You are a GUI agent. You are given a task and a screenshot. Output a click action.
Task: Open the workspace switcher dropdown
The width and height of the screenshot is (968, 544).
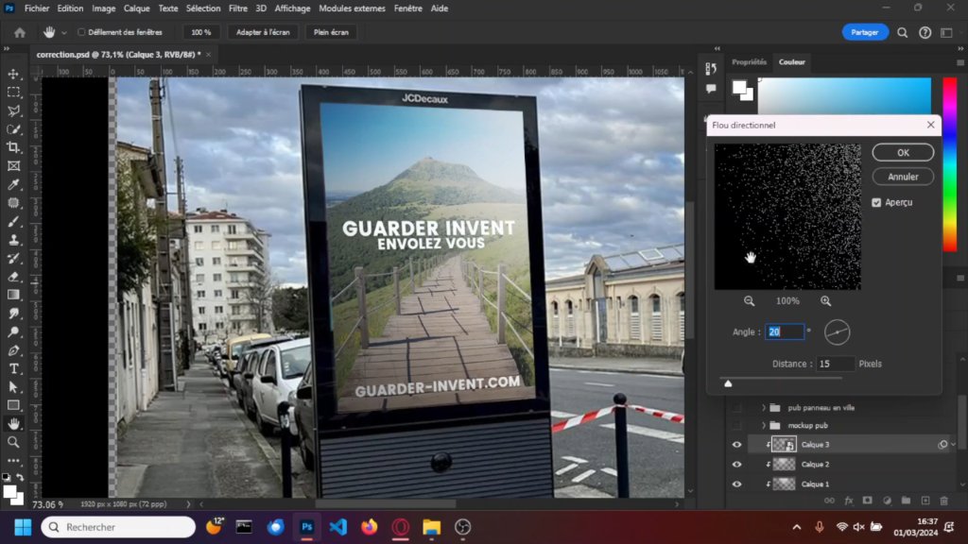pyautogui.click(x=946, y=32)
